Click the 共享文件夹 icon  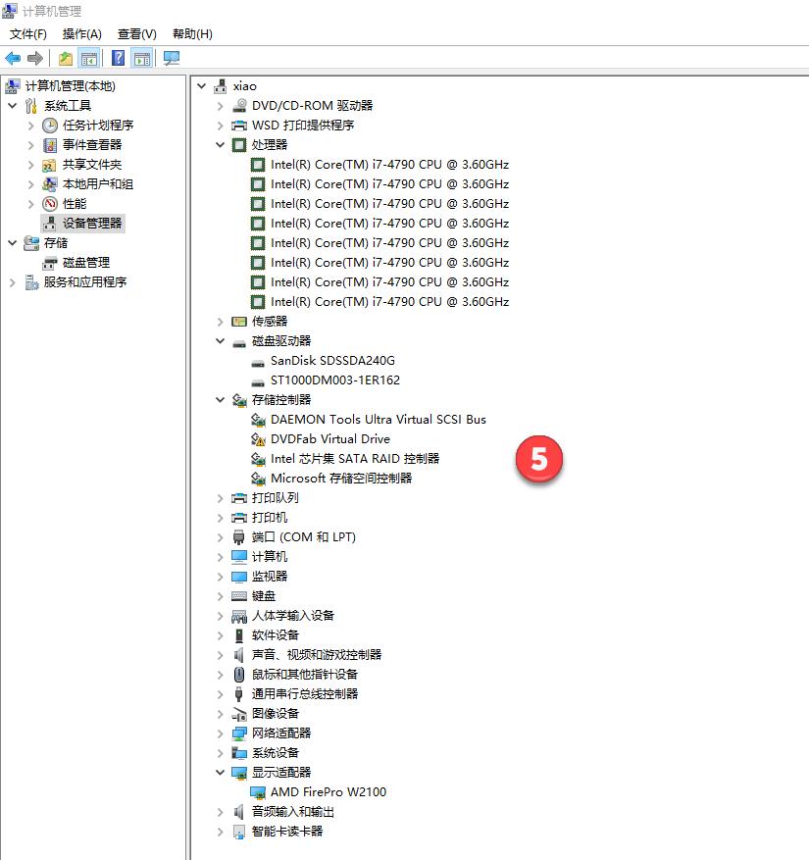click(x=50, y=165)
